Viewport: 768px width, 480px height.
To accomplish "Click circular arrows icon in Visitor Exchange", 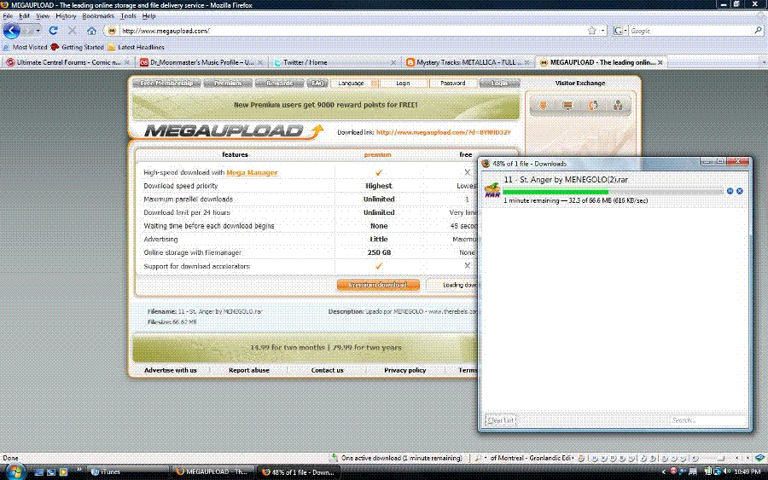I will tap(593, 105).
